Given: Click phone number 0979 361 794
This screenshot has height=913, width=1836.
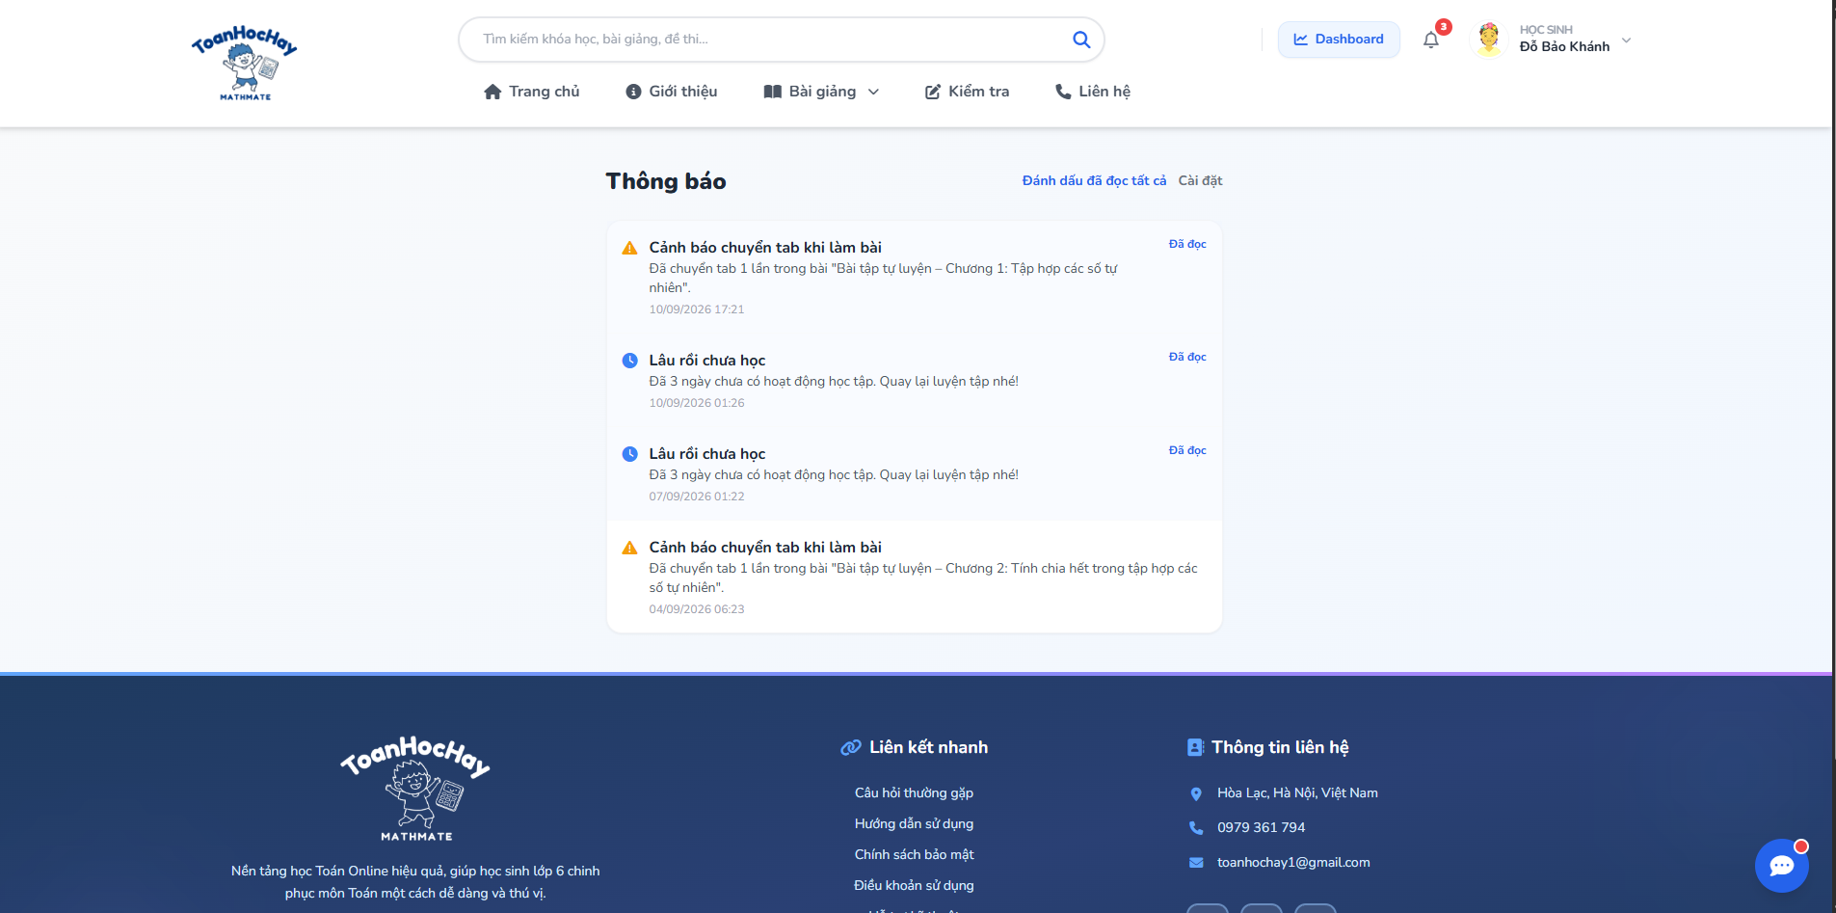Looking at the screenshot, I should coord(1261,827).
